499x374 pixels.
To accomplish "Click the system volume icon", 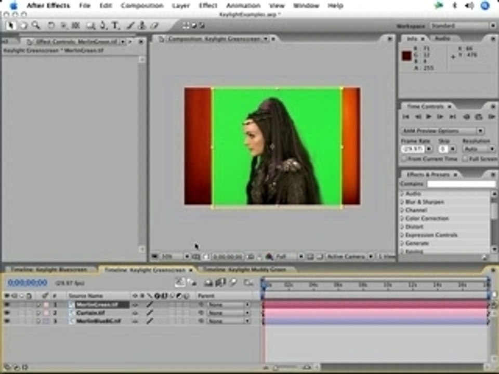I will (469, 5).
